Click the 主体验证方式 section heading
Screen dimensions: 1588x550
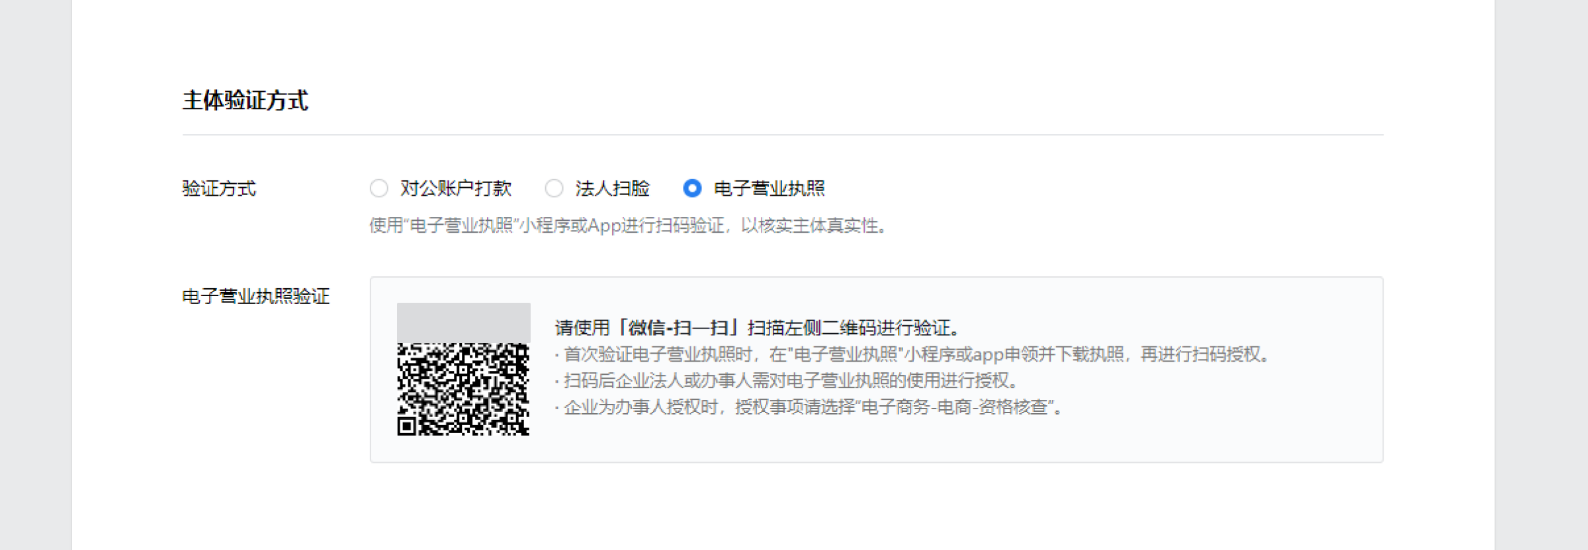pos(245,100)
